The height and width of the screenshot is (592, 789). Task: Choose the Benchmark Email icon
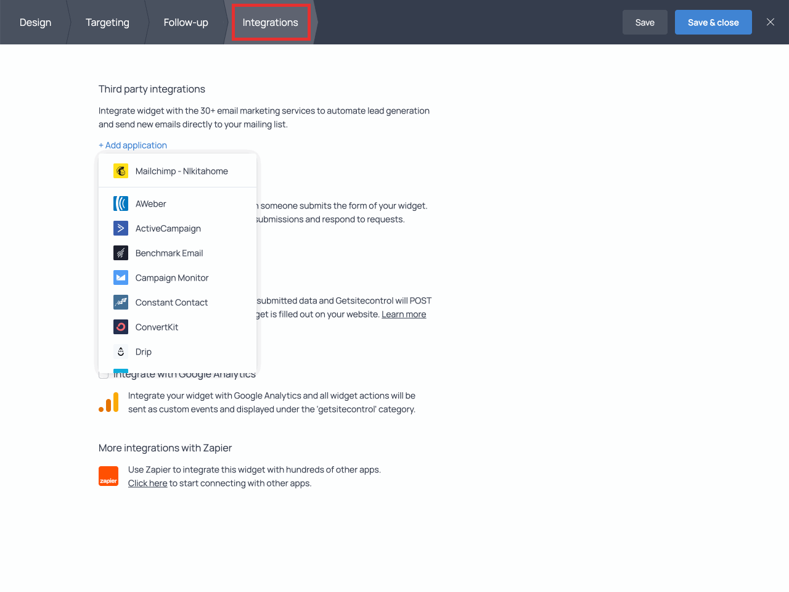(x=121, y=253)
